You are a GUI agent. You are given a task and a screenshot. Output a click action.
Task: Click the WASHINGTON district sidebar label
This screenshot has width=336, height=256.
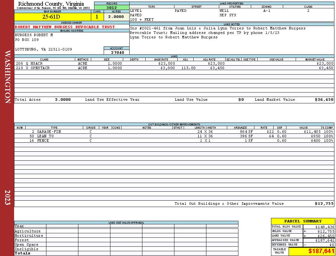(7, 77)
